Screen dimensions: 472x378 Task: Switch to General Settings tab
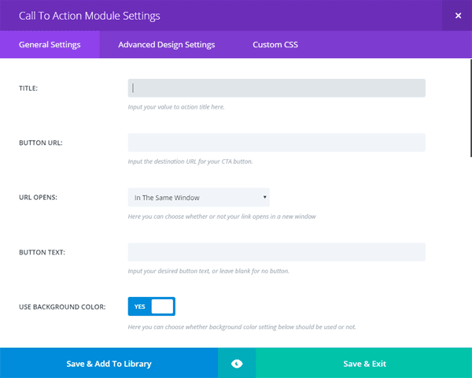pos(50,45)
